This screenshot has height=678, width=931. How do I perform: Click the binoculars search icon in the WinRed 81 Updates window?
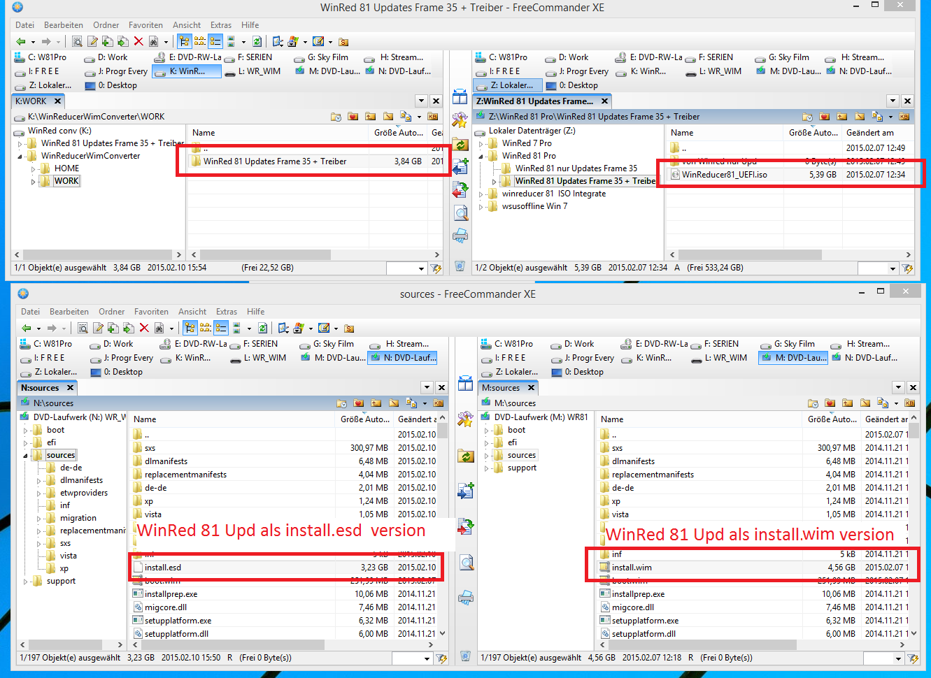click(x=153, y=41)
